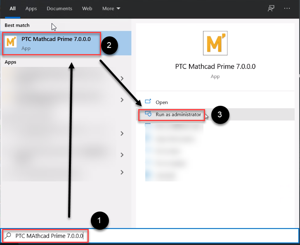The height and width of the screenshot is (245, 300).
Task: Click the large Mathcad logo in details pane
Action: 215,43
